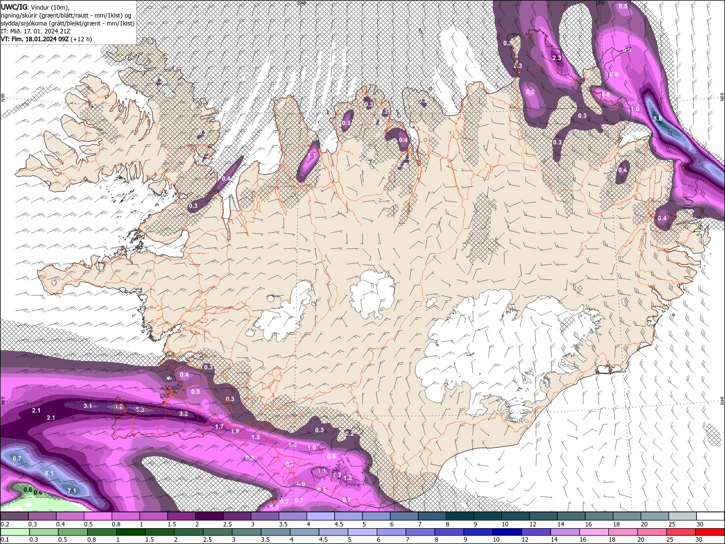Click the 7.1 precipitation value
This screenshot has height=544, width=725.
[x=72, y=490]
